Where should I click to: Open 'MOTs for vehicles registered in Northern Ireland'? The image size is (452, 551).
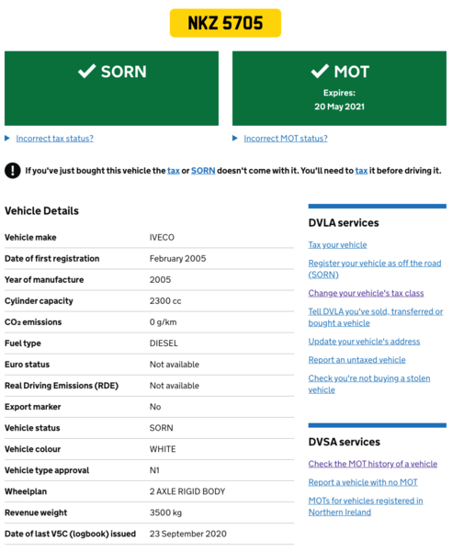(x=366, y=506)
